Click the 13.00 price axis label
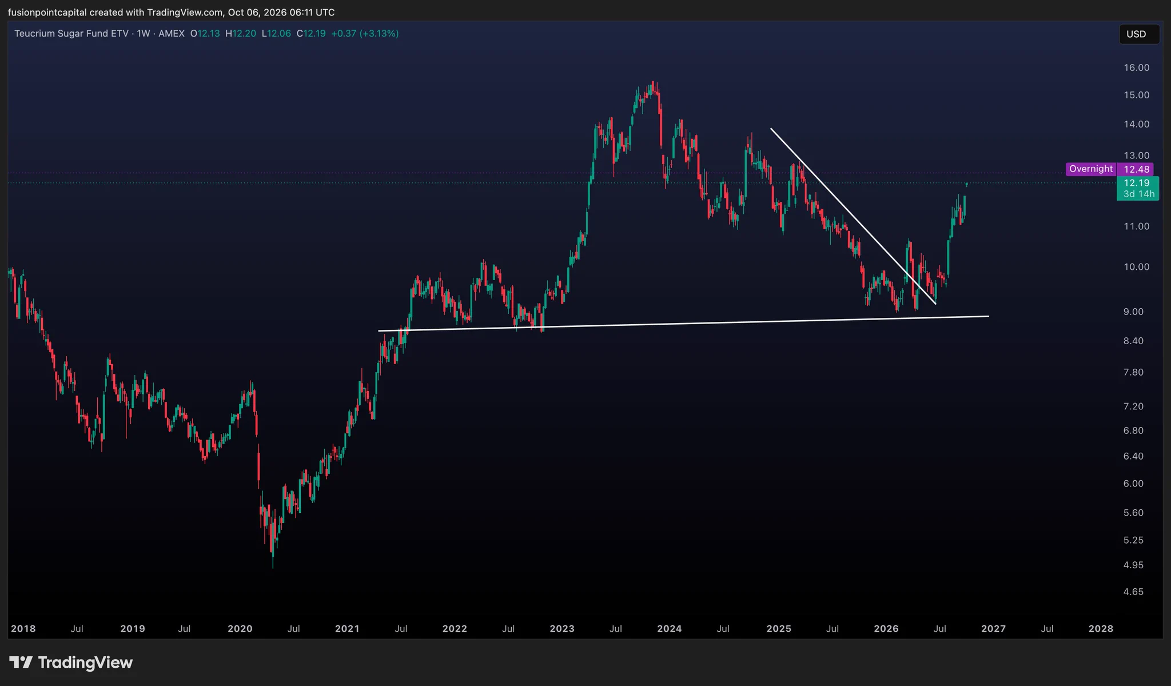Viewport: 1171px width, 686px height. [x=1136, y=155]
